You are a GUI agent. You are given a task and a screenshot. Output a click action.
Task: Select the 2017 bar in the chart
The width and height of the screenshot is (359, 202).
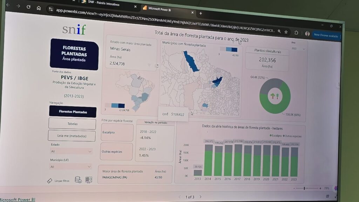[x=238, y=160]
